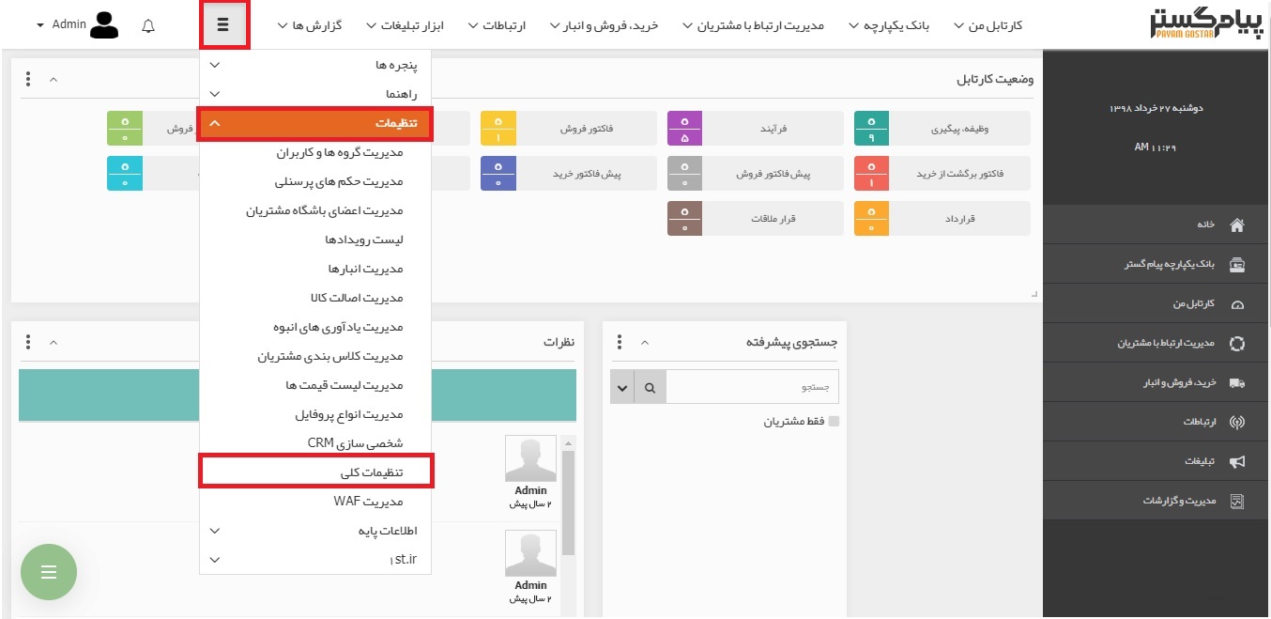Viewport: 1271px width, 619px height.
Task: Open three-dot options of وضعیت کارتابل panel
Action: coord(28,79)
